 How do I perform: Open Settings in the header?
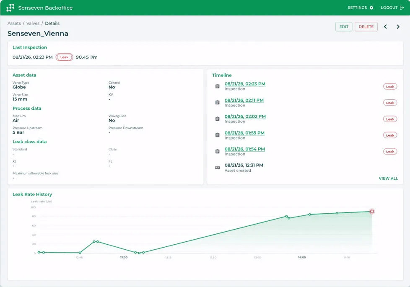[x=360, y=8]
